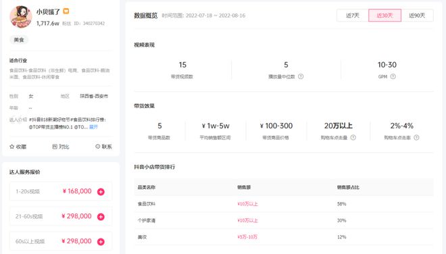Show info for 购物车点击量
446x254 pixels.
click(353, 138)
